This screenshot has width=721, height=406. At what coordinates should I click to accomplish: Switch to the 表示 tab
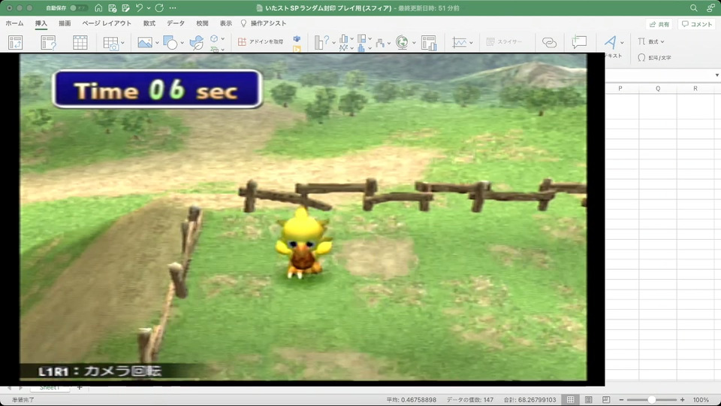click(x=226, y=23)
